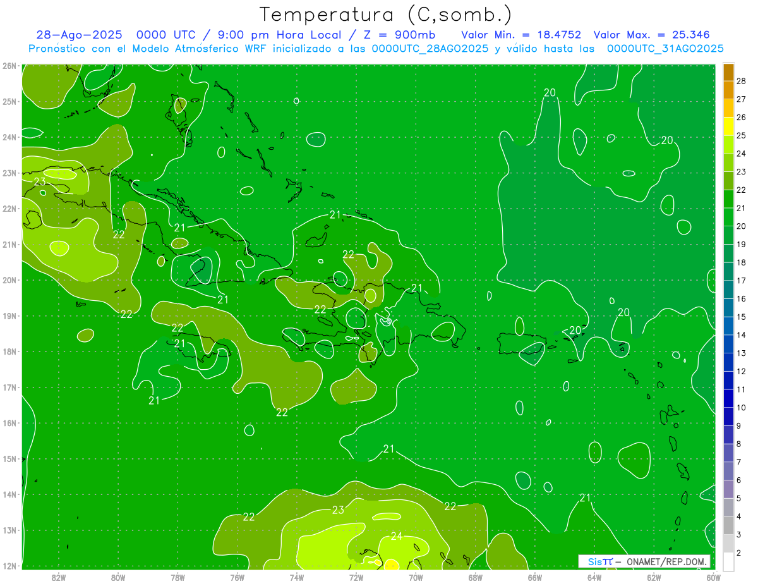The height and width of the screenshot is (586, 758).
Task: Click the '24N' latitude axis label
Action: pyautogui.click(x=9, y=137)
